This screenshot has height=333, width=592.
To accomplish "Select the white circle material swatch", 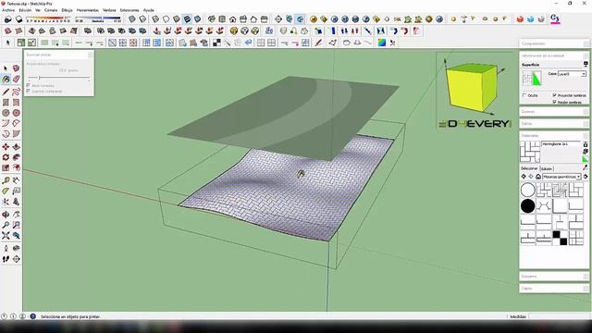I will tap(527, 191).
